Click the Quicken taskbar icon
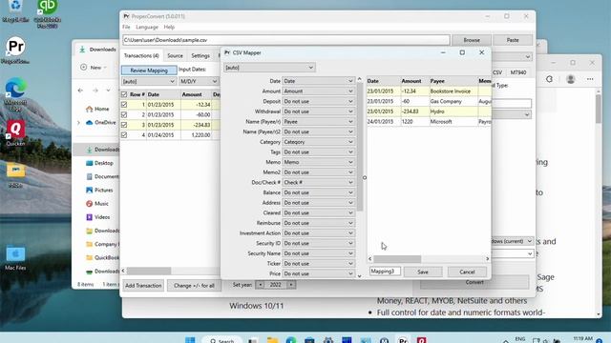The width and height of the screenshot is (611, 343). click(421, 340)
